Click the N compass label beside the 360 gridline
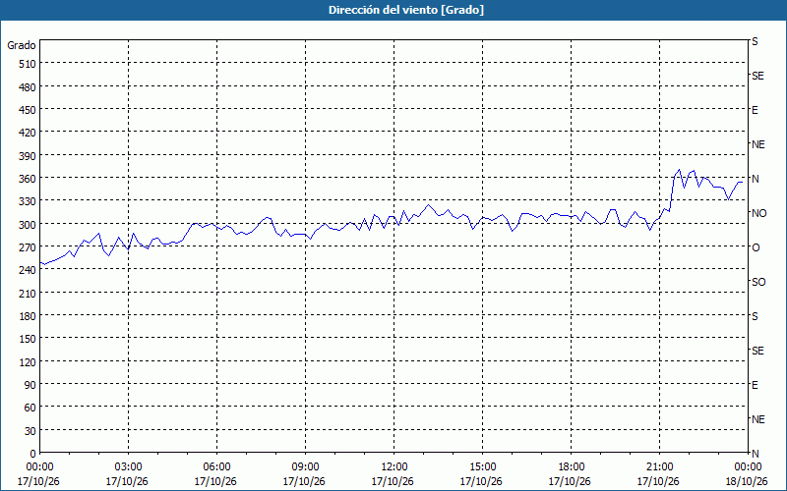Image resolution: width=787 pixels, height=491 pixels. [755, 179]
